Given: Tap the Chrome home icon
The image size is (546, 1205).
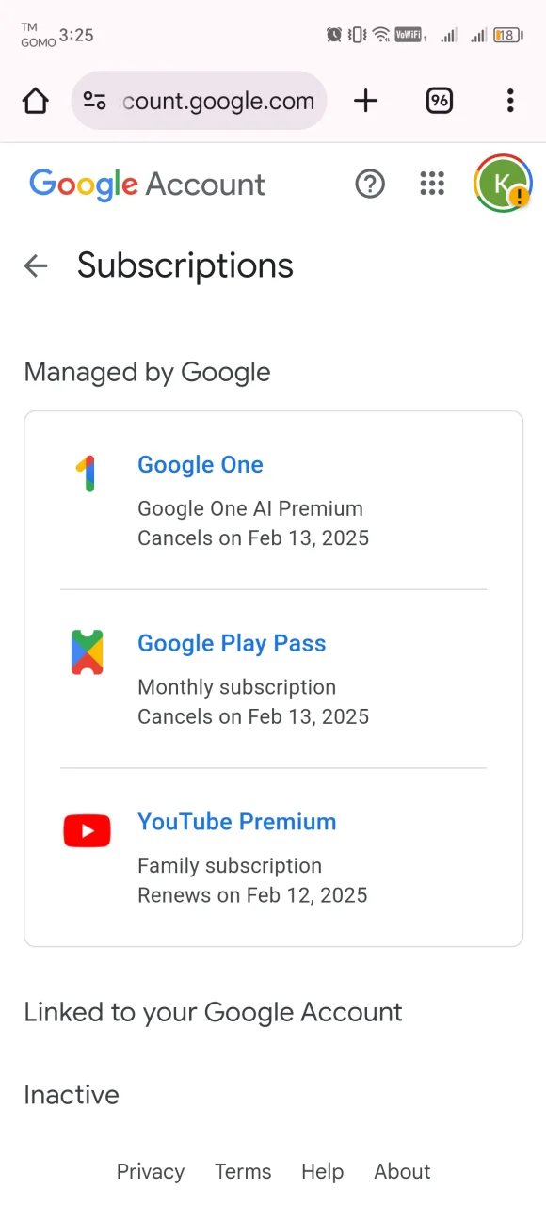Looking at the screenshot, I should click(x=35, y=101).
